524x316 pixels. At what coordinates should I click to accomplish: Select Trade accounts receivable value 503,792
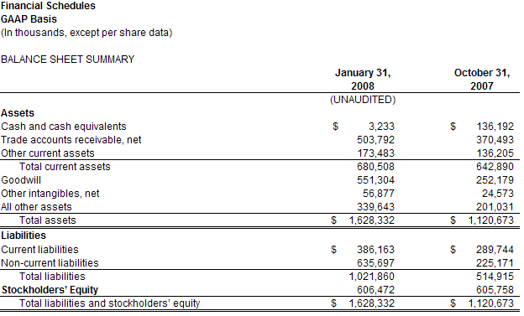tap(375, 140)
